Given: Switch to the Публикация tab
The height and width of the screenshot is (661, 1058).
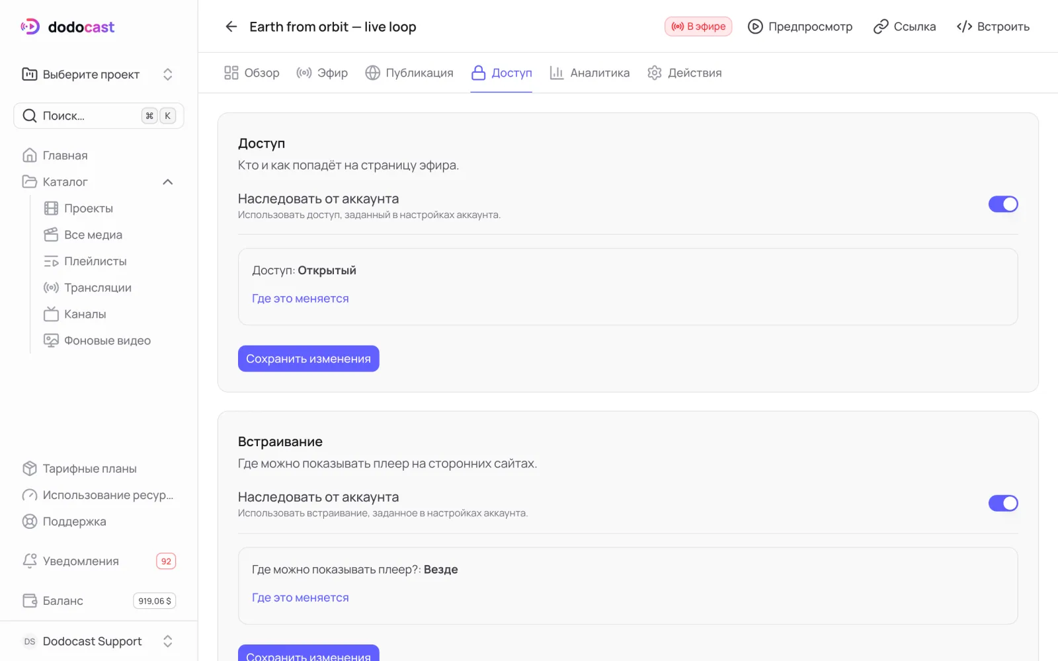Looking at the screenshot, I should point(409,73).
